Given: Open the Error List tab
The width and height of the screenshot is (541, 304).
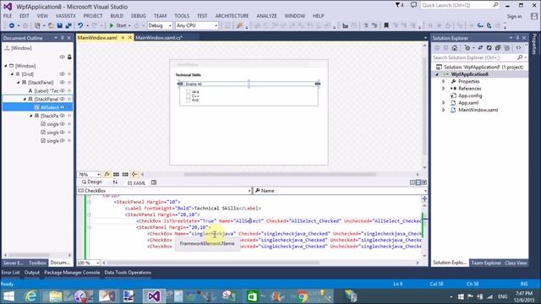Looking at the screenshot, I should pyautogui.click(x=10, y=272).
